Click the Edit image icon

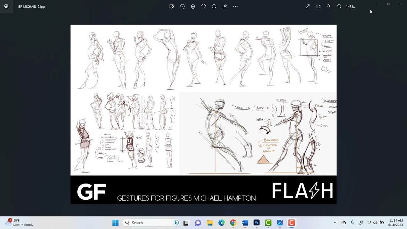pyautogui.click(x=172, y=6)
